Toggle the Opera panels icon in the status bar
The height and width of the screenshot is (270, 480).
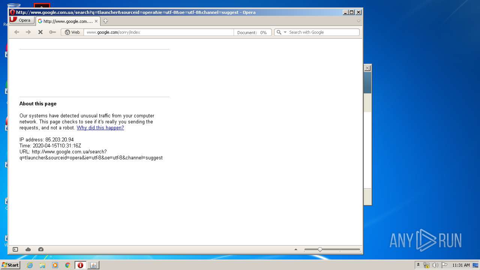point(15,249)
